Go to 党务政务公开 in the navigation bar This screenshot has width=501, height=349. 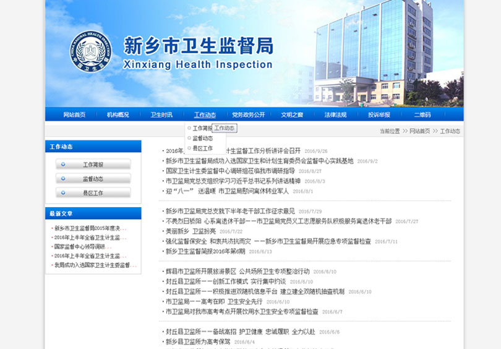(248, 114)
